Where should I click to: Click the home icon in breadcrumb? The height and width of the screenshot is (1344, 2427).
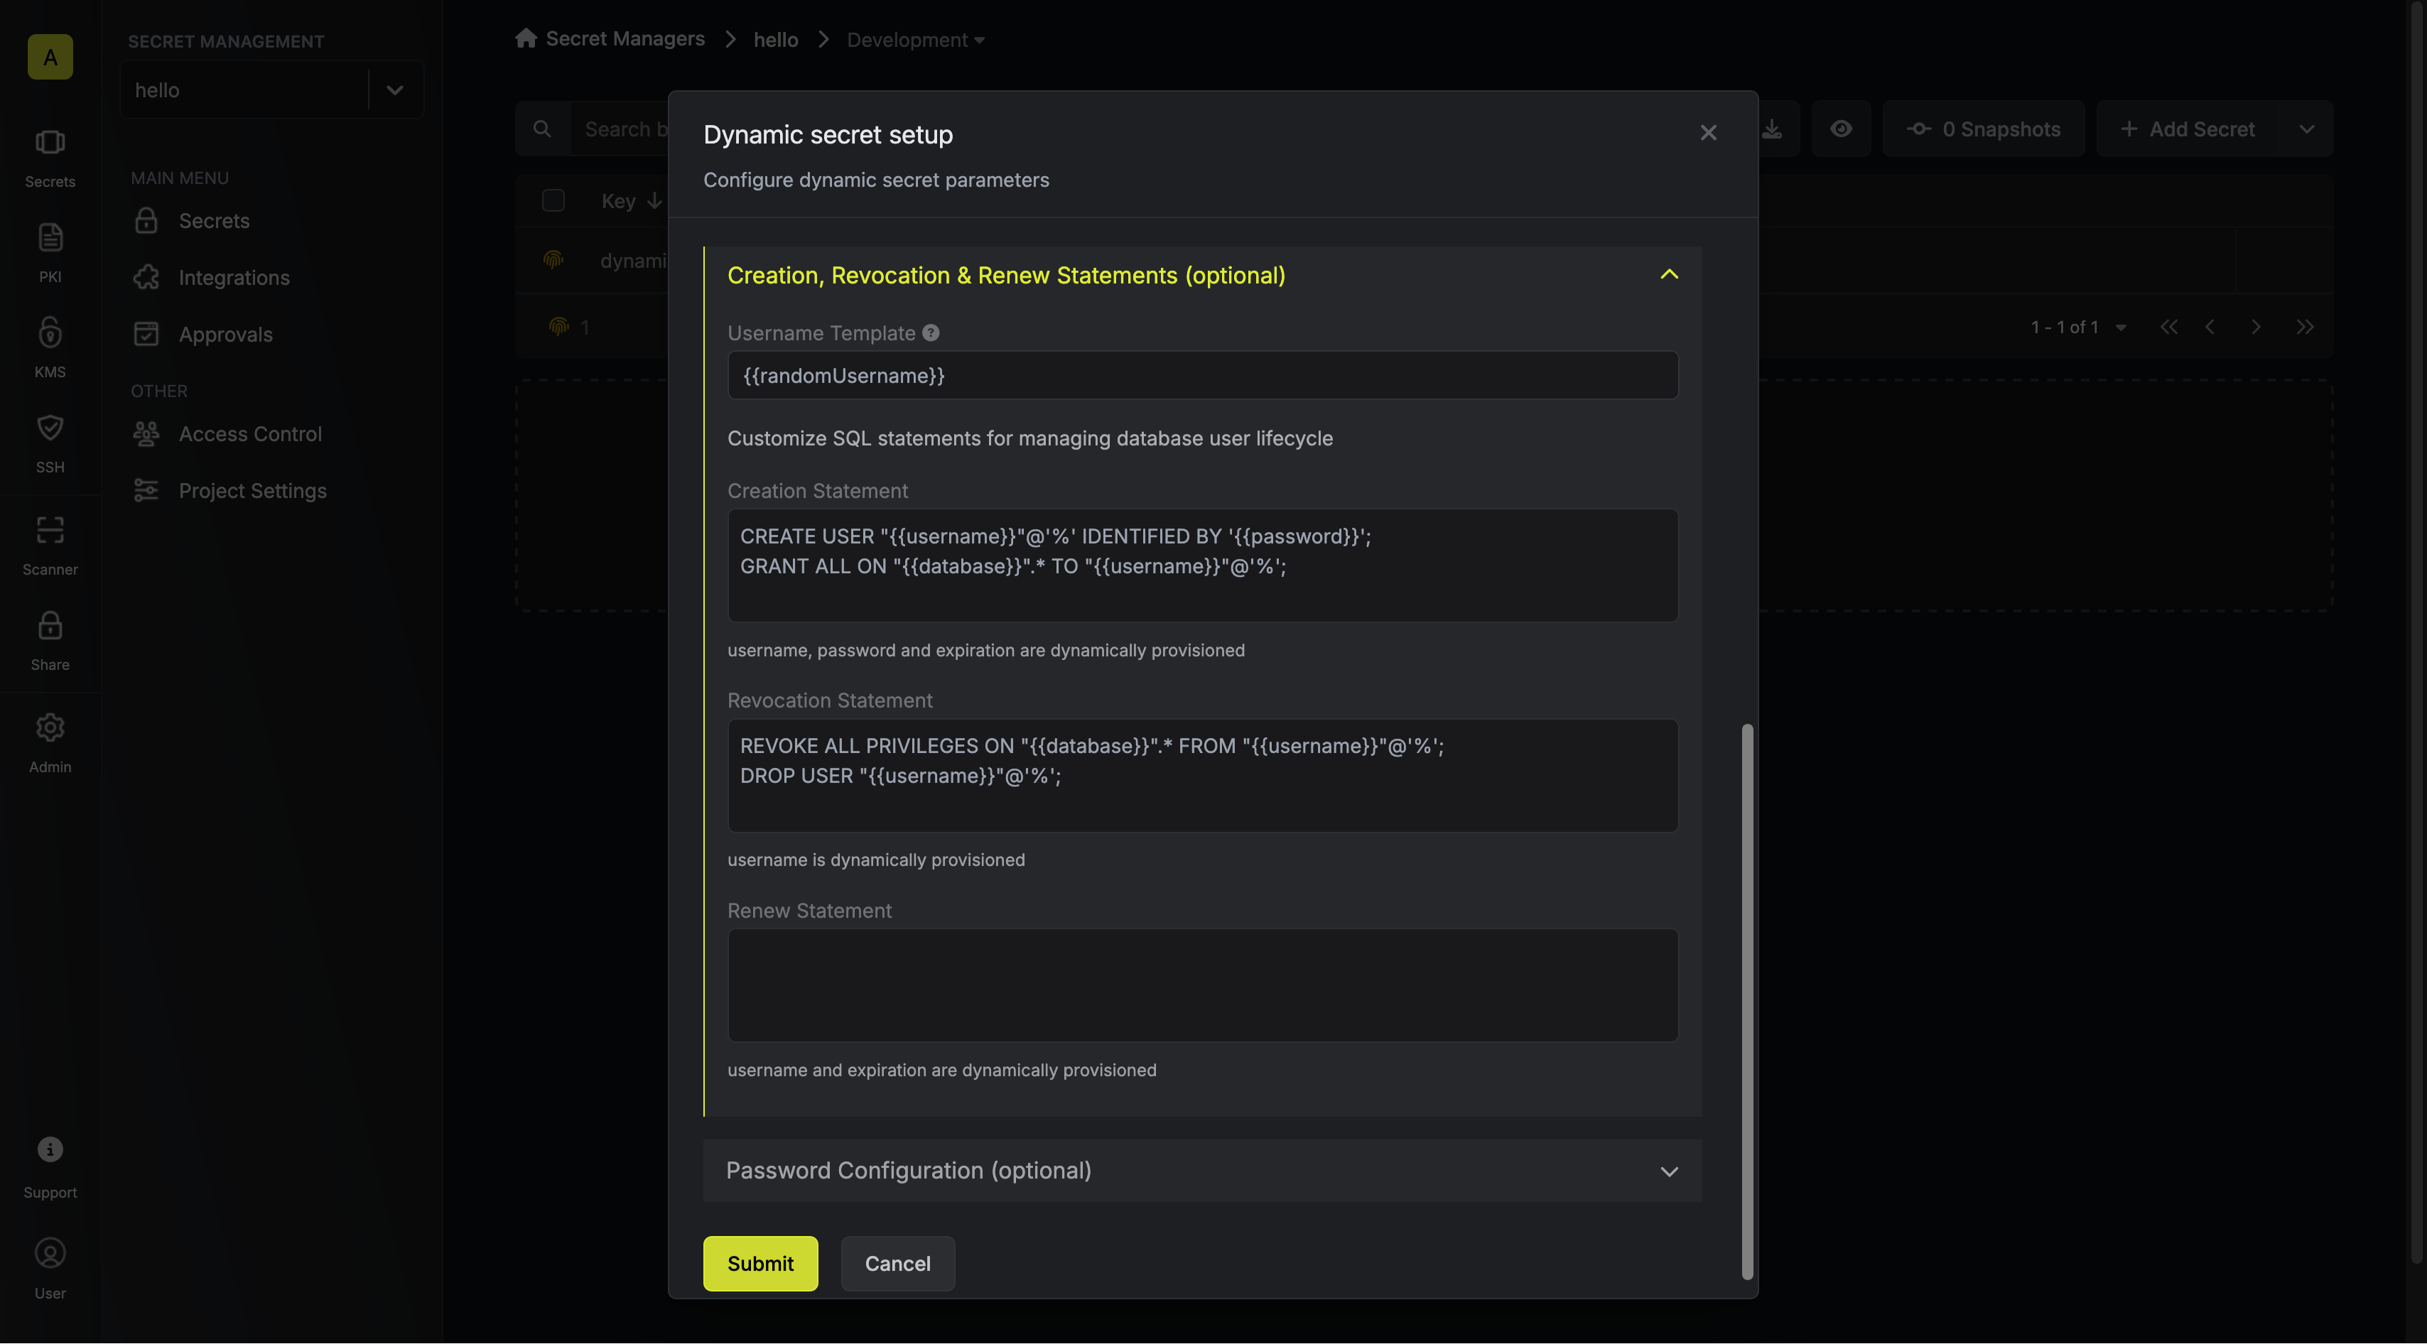526,38
